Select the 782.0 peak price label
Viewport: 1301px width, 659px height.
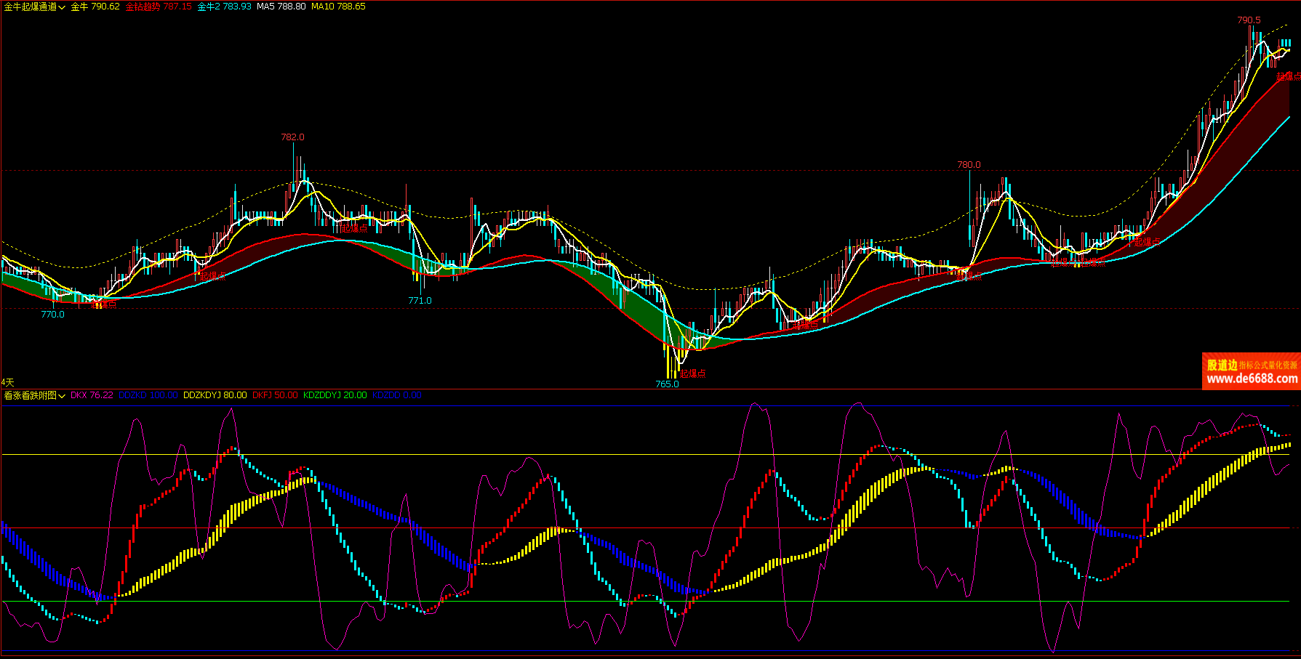coord(292,137)
